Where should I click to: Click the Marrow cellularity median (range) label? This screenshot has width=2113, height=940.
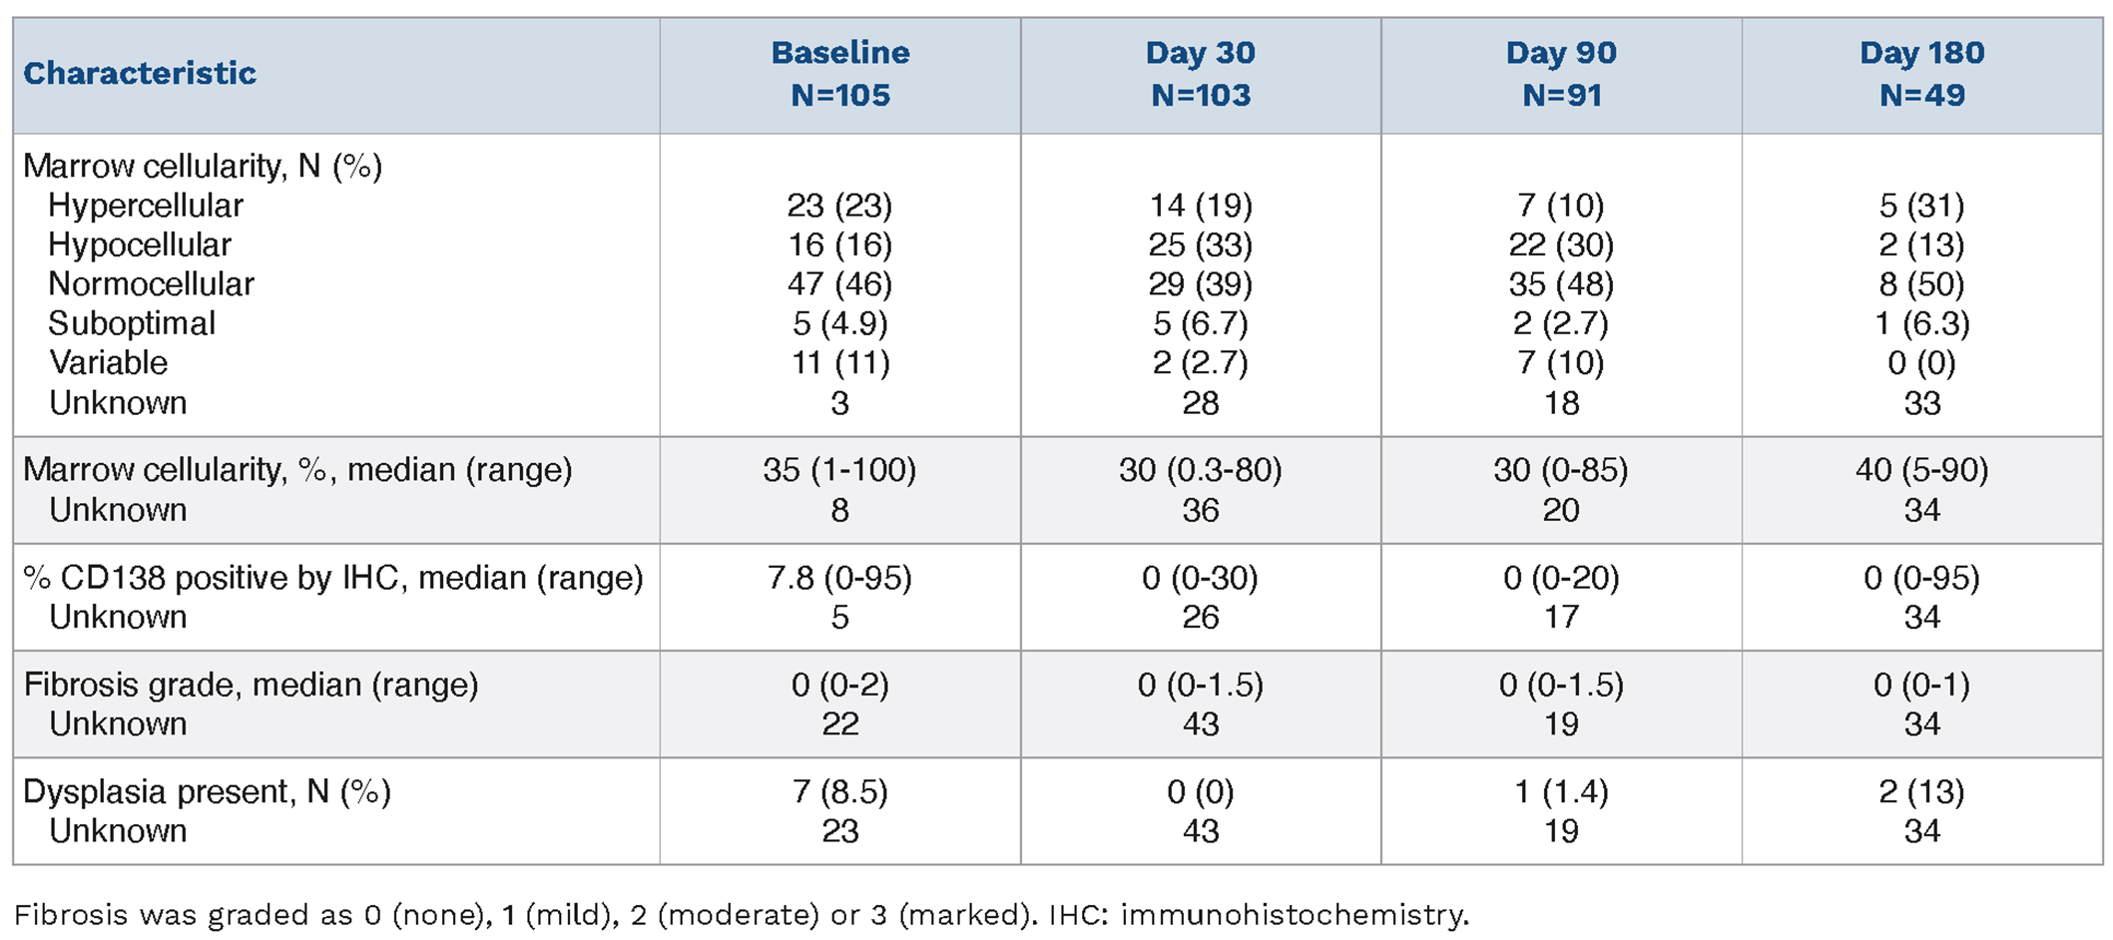[x=297, y=470]
